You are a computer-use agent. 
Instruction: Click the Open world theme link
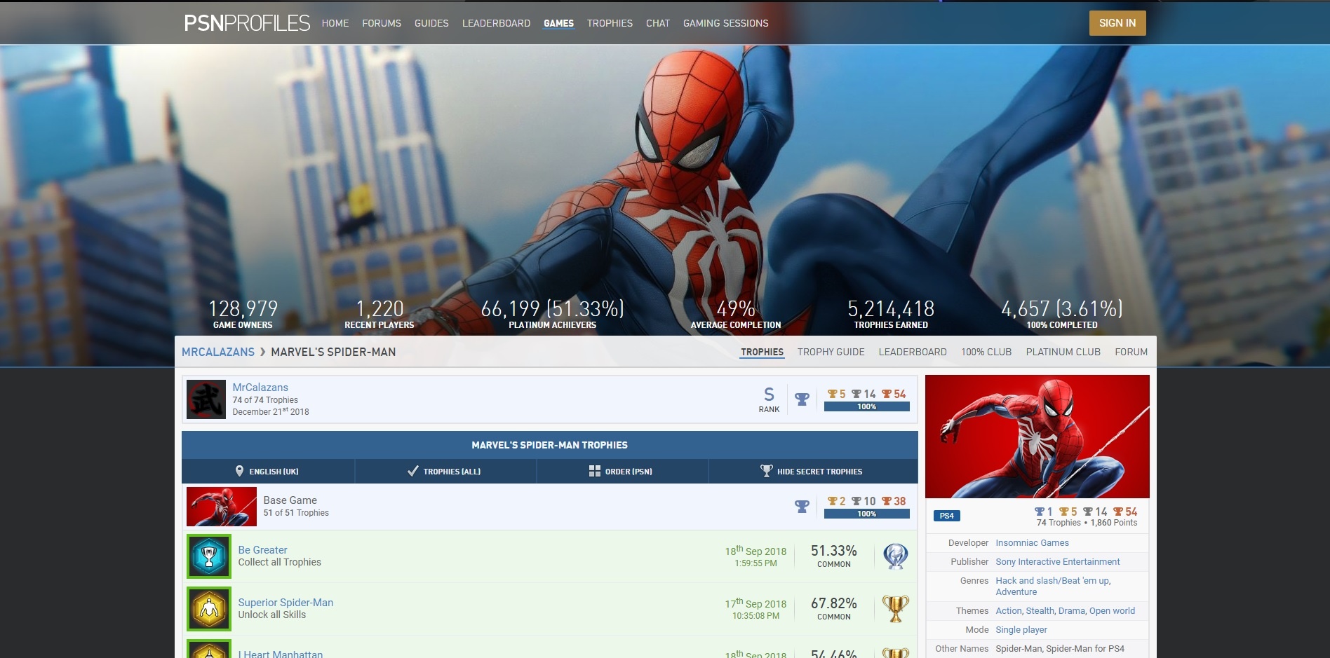pos(1112,611)
